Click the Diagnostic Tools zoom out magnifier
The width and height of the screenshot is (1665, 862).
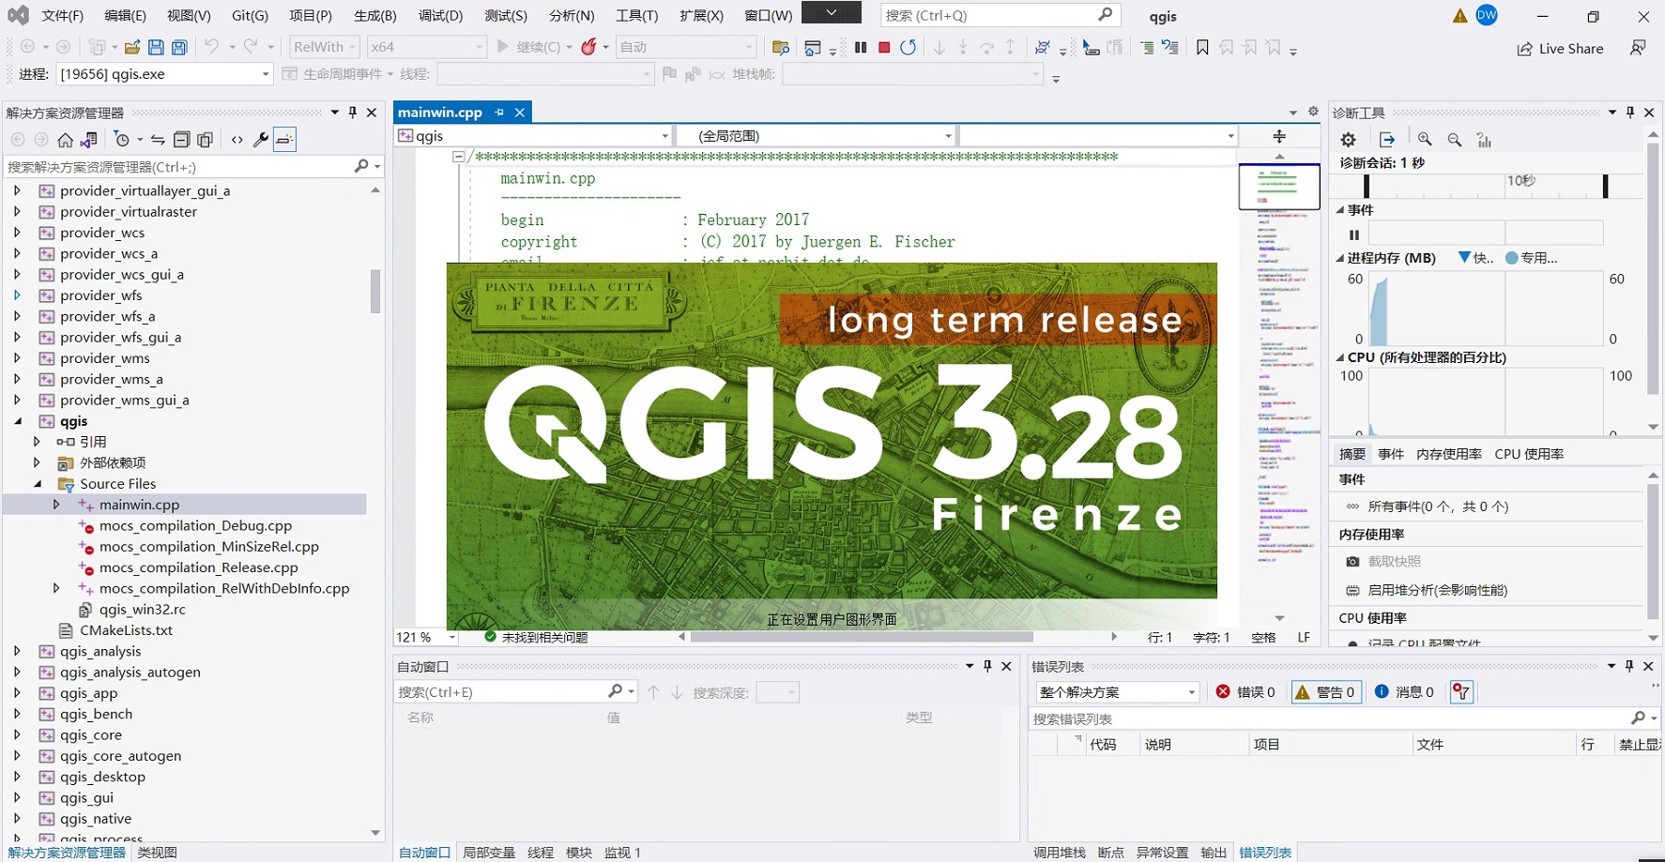pos(1455,140)
